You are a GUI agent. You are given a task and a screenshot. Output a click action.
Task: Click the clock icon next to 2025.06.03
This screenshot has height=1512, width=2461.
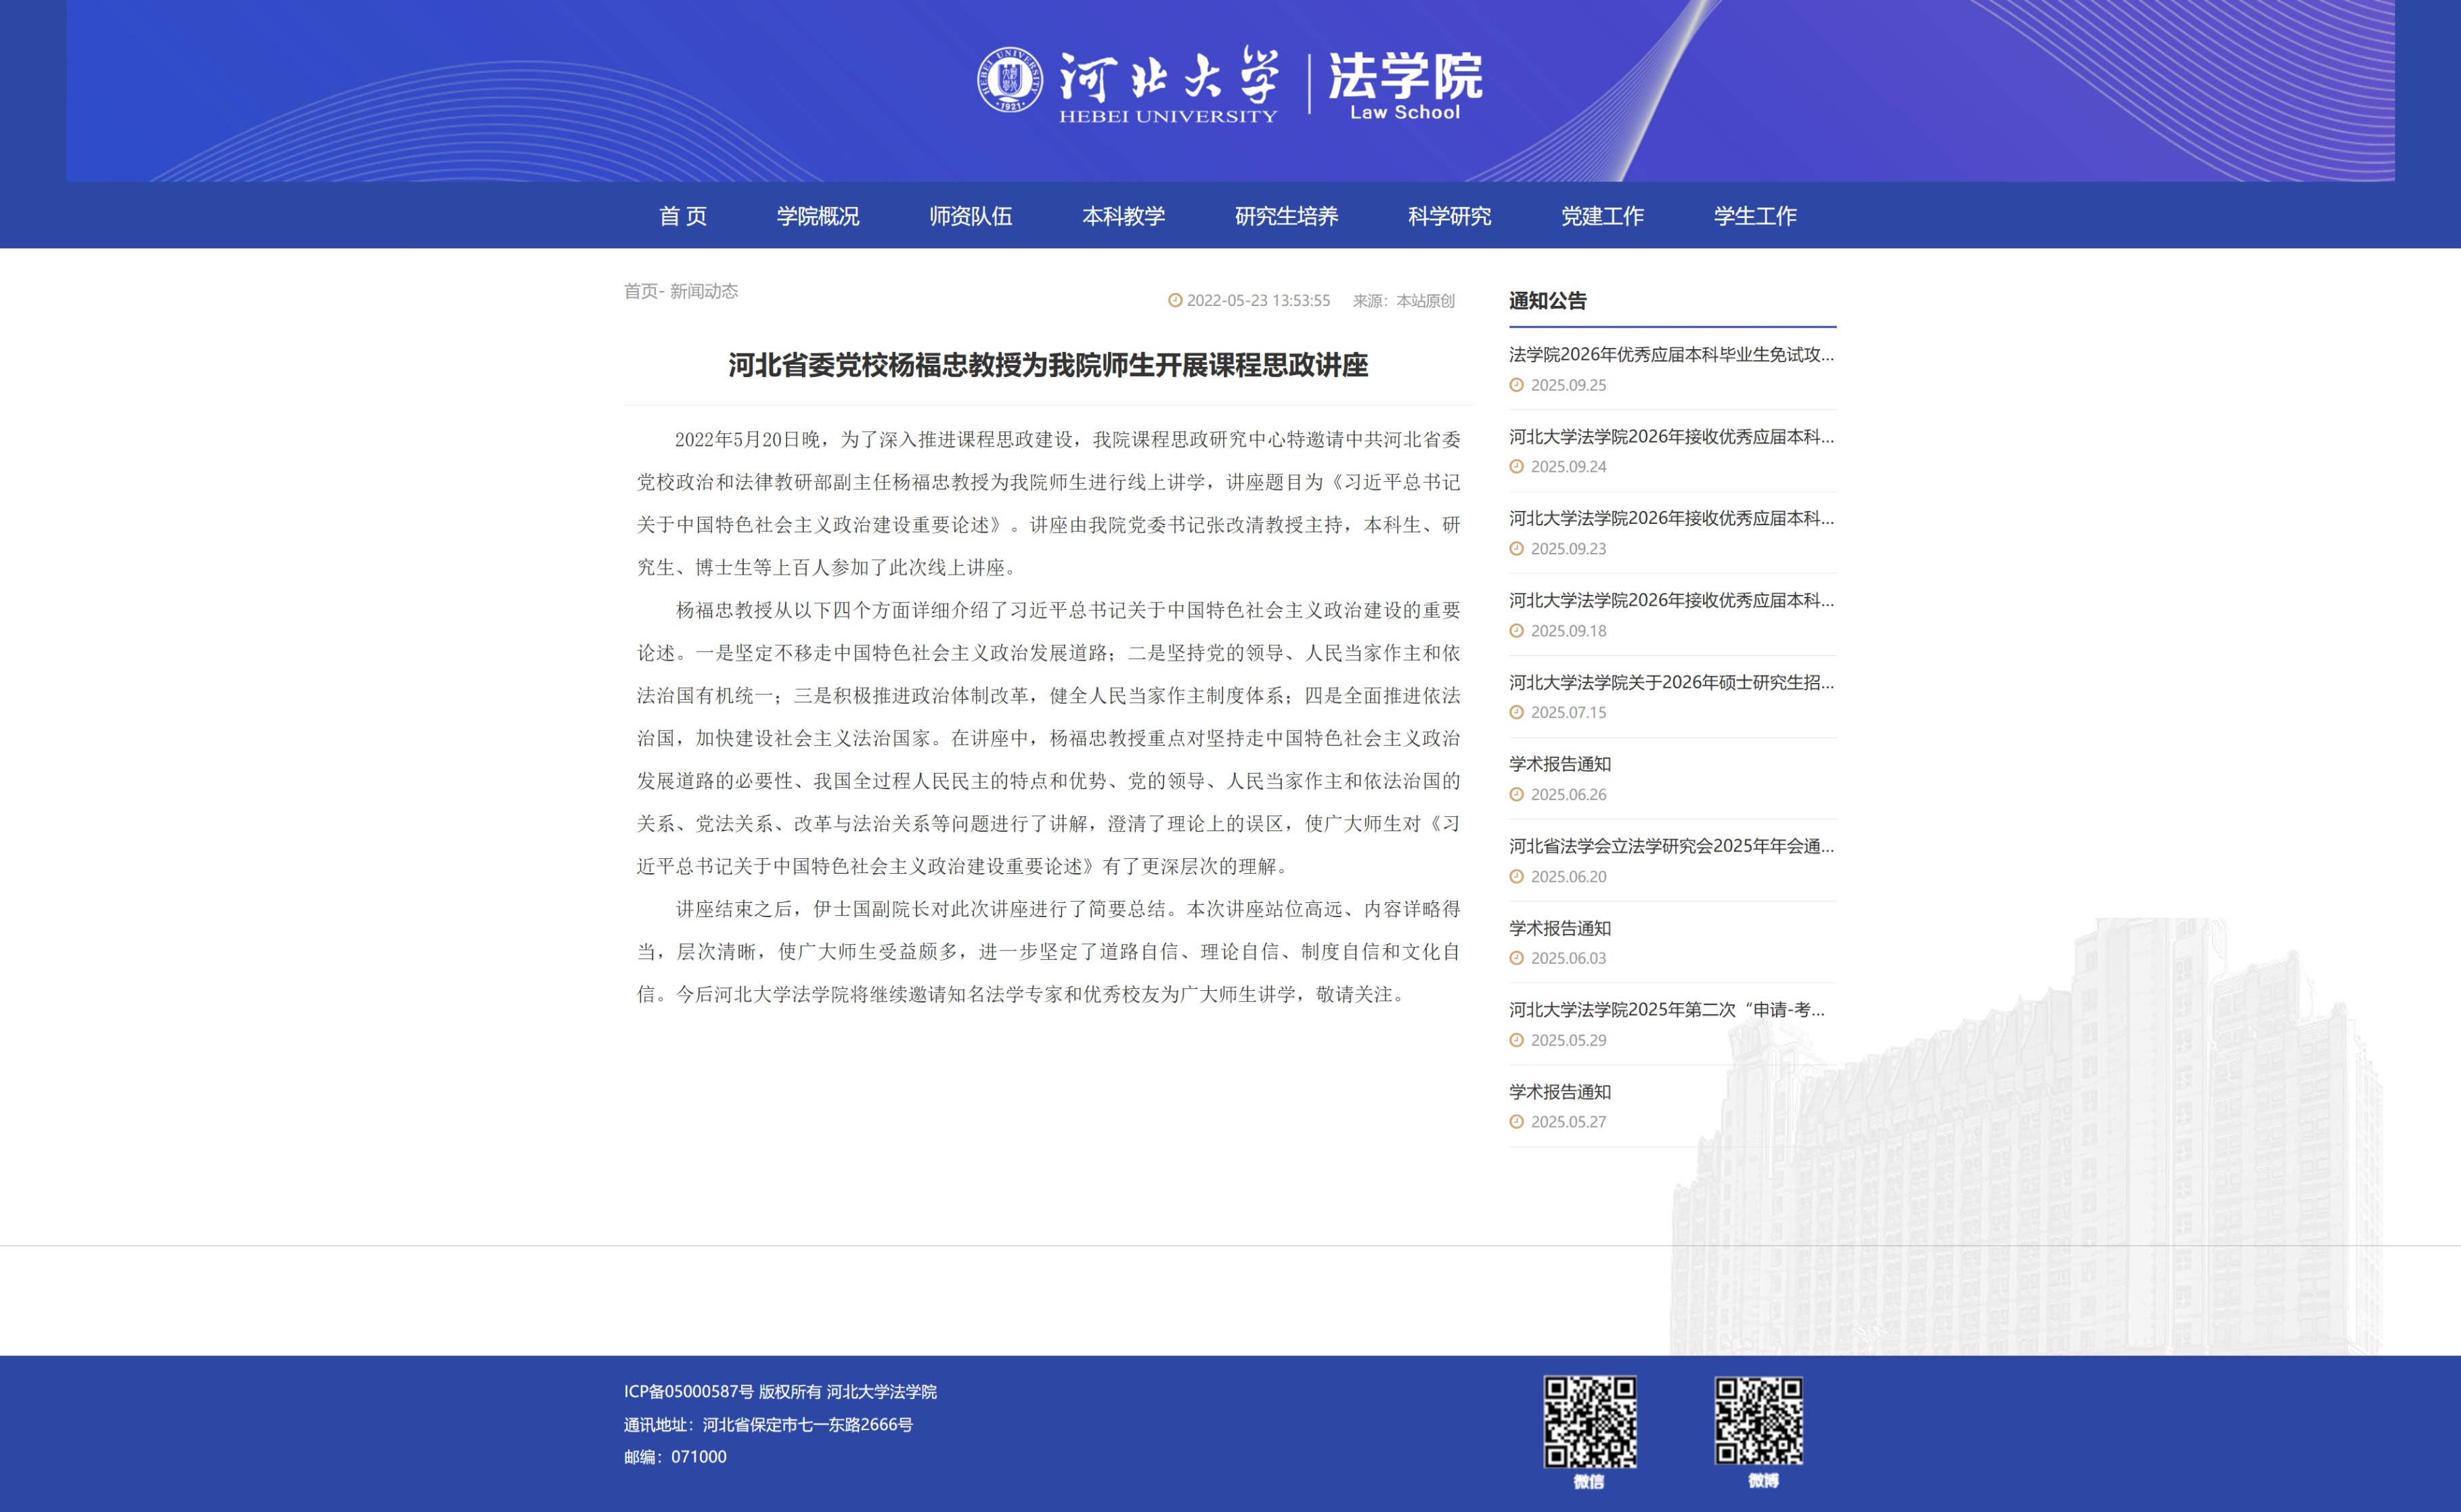1516,958
